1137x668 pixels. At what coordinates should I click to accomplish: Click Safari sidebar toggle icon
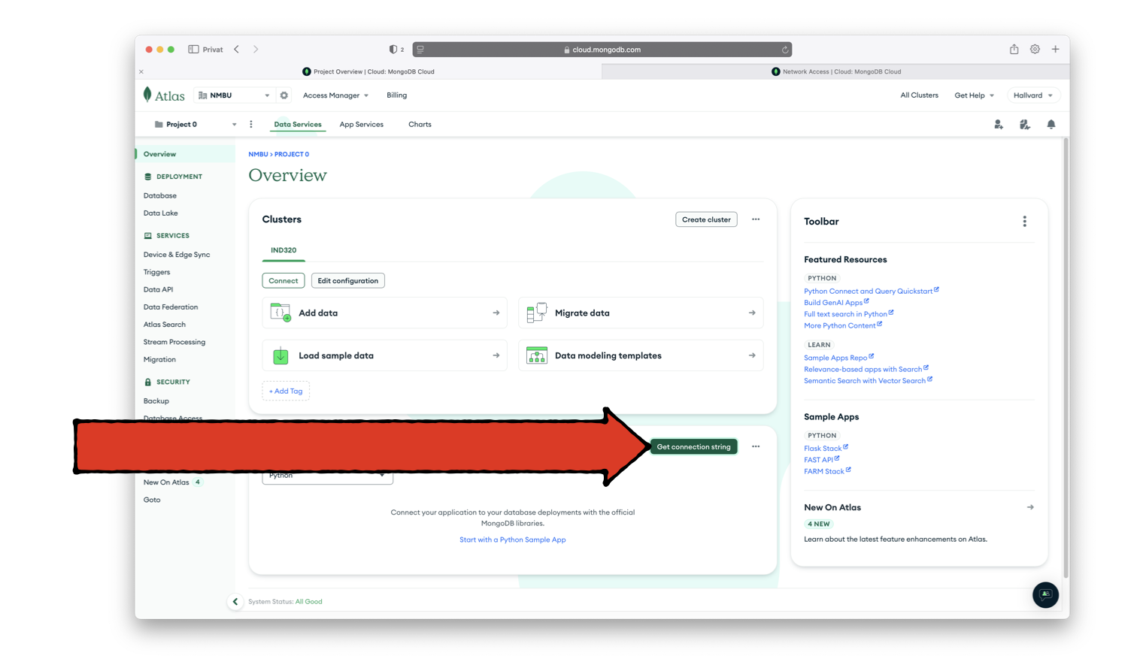[x=193, y=50]
